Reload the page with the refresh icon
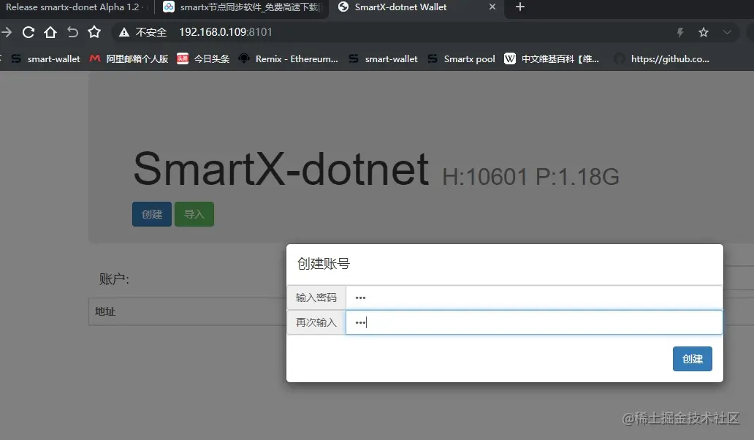This screenshot has width=754, height=440. coord(28,32)
